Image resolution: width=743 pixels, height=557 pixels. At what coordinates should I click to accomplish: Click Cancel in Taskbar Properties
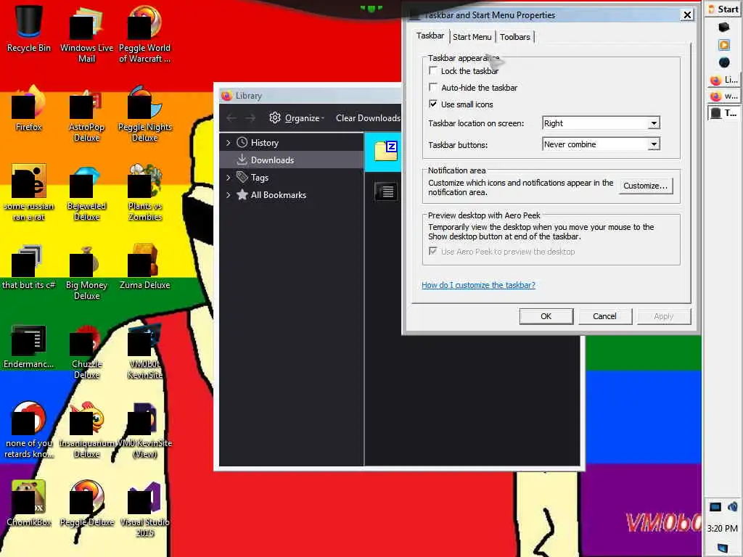tap(604, 316)
